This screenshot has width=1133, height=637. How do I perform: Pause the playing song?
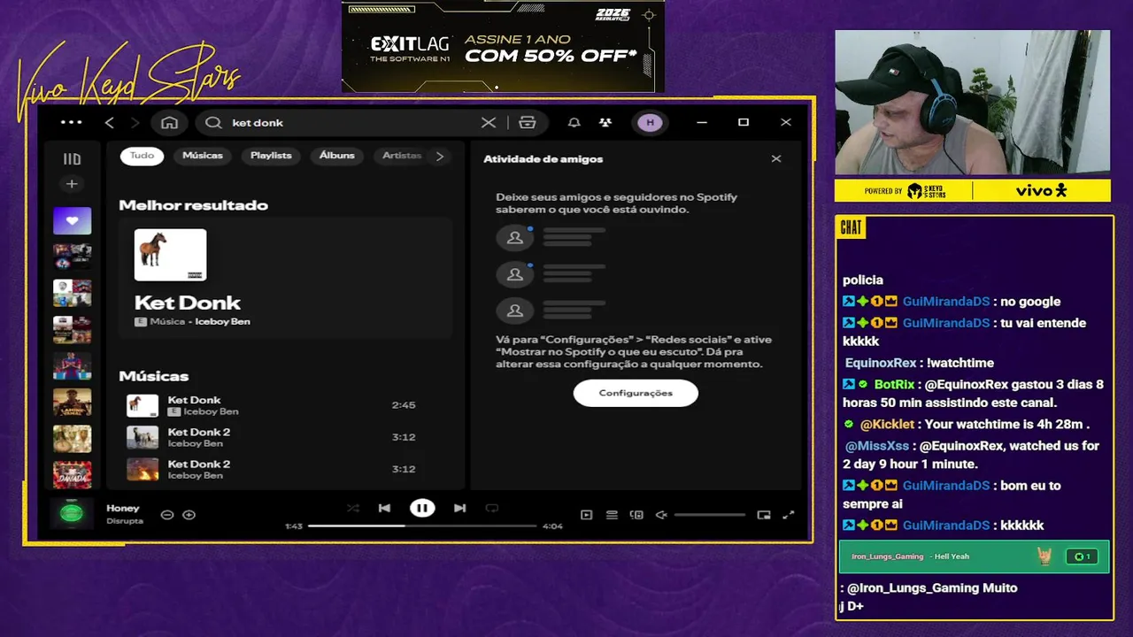tap(422, 508)
